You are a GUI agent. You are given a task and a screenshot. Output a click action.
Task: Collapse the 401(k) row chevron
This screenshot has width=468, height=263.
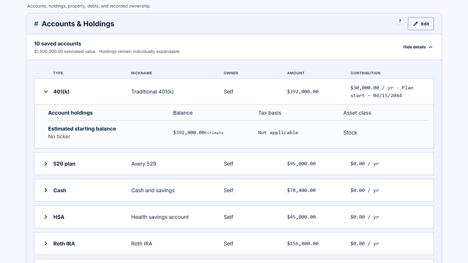[46, 92]
